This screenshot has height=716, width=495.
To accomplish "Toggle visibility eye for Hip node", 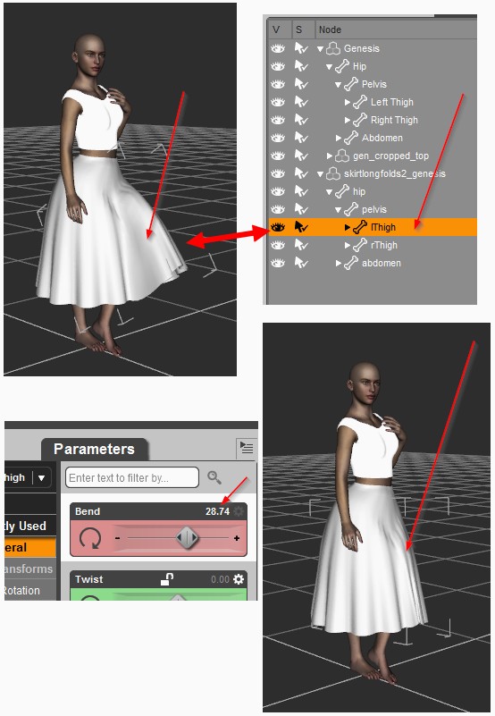I will (x=278, y=66).
